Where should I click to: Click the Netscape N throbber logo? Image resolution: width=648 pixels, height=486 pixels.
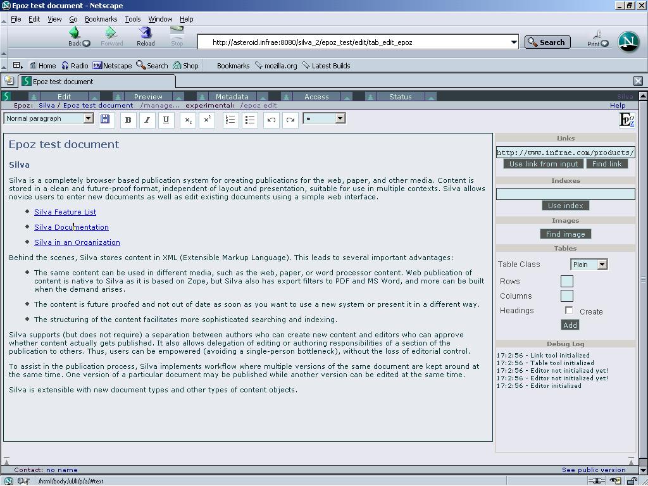click(x=628, y=42)
